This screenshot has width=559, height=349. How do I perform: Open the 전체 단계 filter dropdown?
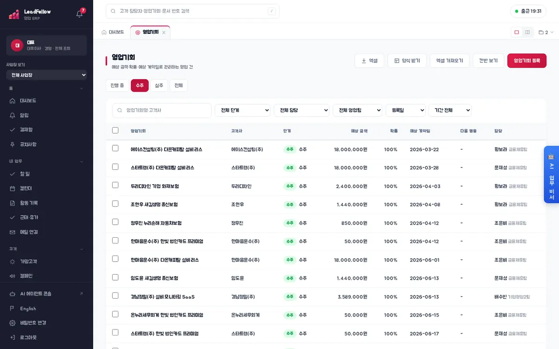pos(243,110)
